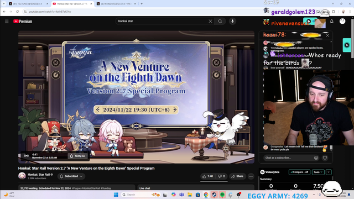Open Microsoft Teams from the taskbar

(181, 195)
